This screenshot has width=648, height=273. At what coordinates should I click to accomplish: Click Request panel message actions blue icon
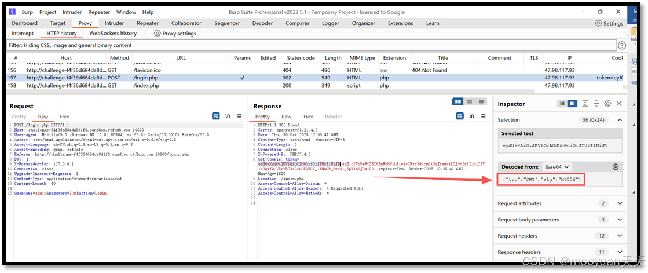(216, 117)
